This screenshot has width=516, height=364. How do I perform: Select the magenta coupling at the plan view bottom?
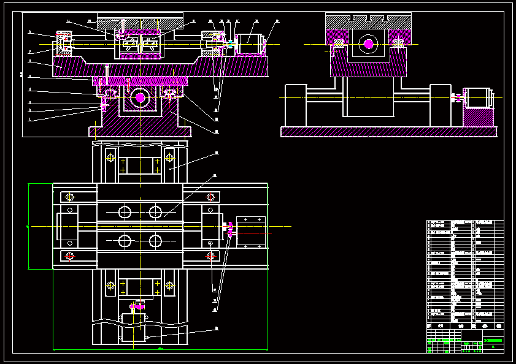[x=137, y=307]
